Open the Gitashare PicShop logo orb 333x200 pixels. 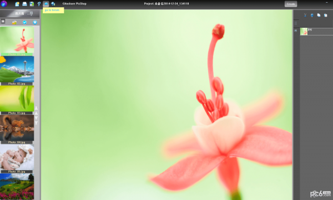(4, 4)
